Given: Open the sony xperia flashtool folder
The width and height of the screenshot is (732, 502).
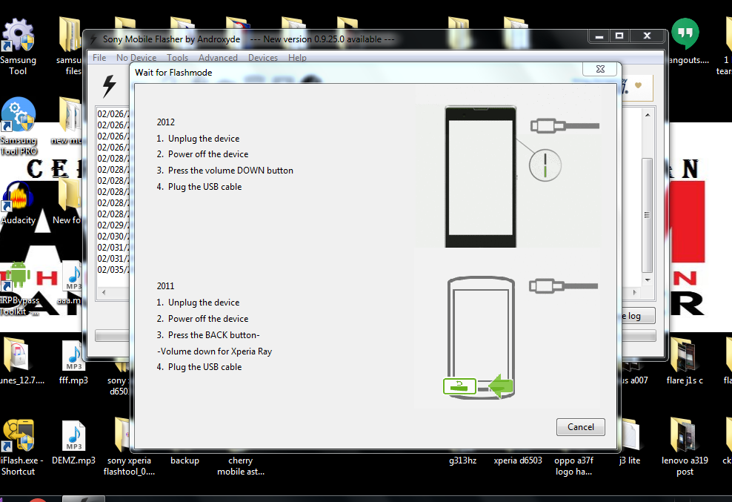Looking at the screenshot, I should click(x=128, y=447).
